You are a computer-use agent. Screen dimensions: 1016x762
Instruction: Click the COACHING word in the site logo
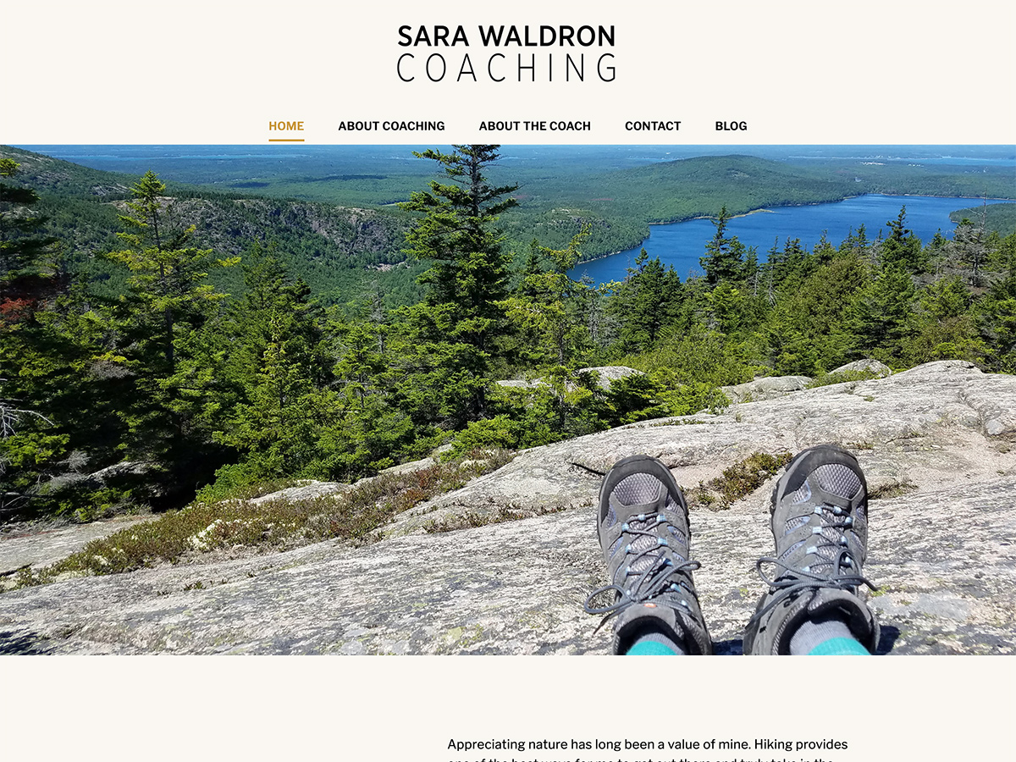[x=506, y=68]
